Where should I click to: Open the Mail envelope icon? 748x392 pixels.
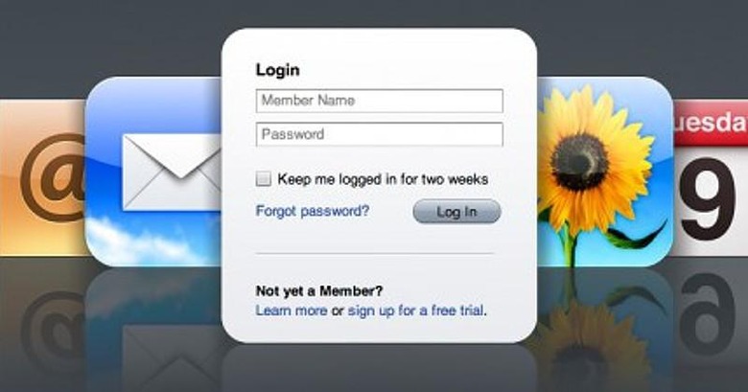[x=153, y=172]
